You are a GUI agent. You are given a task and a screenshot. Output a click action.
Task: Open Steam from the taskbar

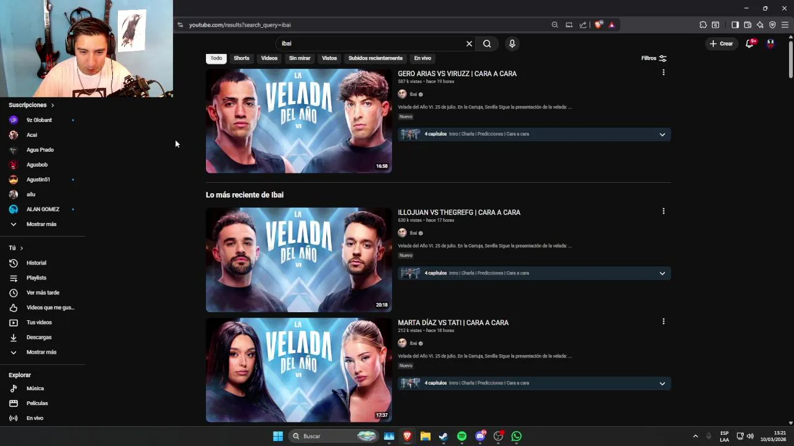(x=444, y=436)
